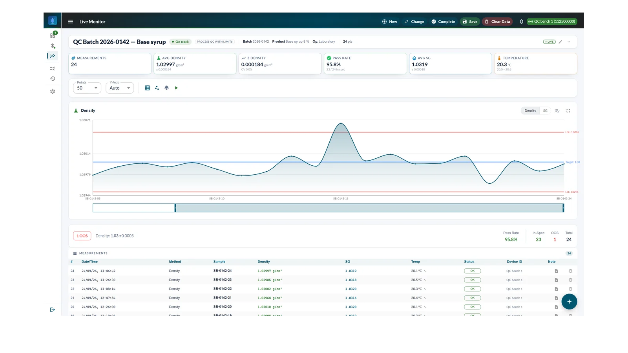Screen dimensions: 628x353
Task: Click the New button in top bar
Action: pos(390,22)
